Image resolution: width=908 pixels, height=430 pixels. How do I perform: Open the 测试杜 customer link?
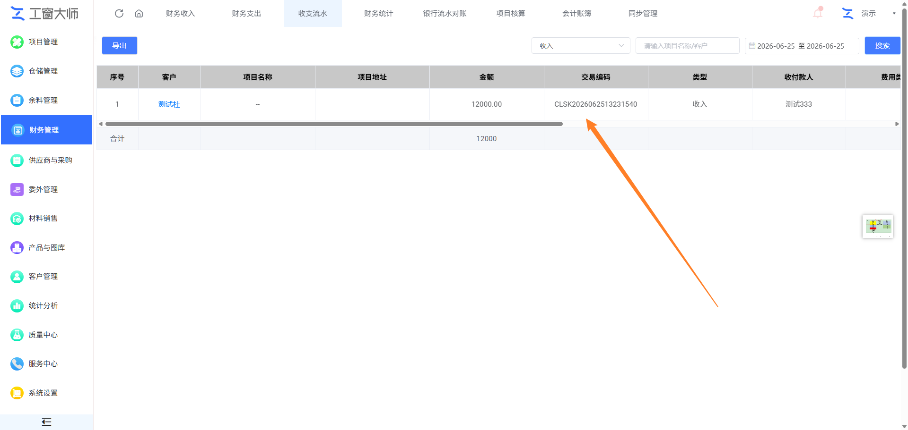click(169, 104)
